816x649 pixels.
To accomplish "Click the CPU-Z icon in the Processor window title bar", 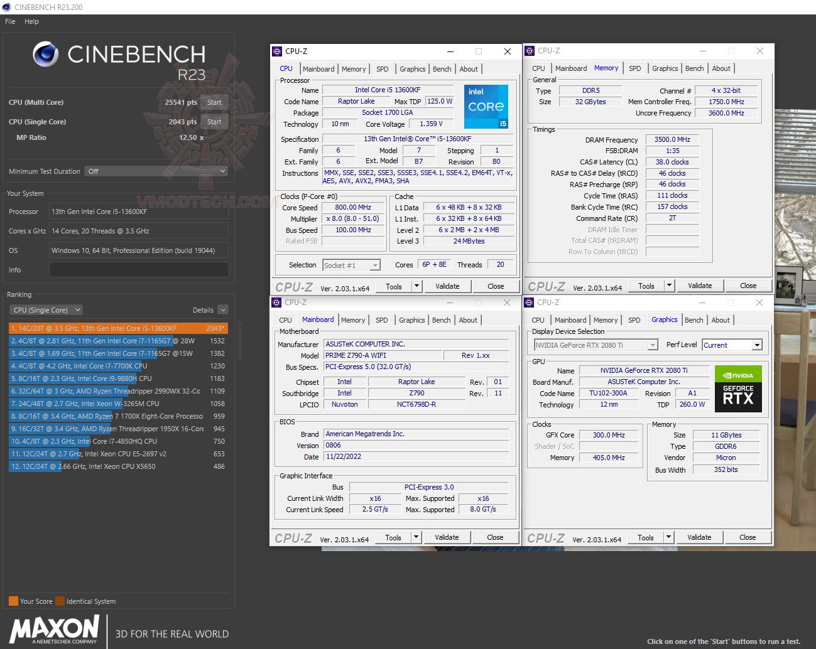I will coord(277,51).
